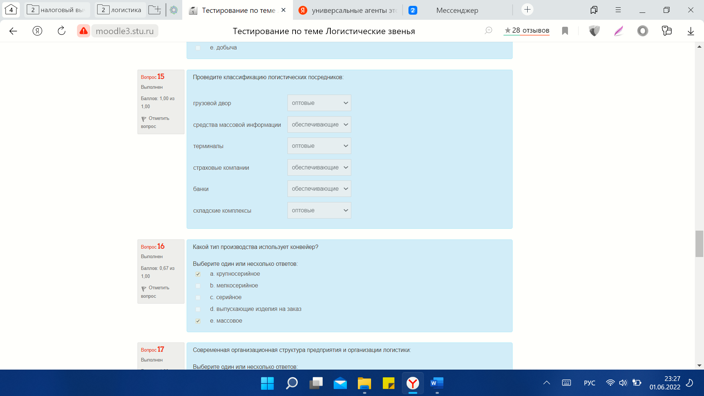The width and height of the screenshot is (704, 396).
Task: Open the Sticky Notes taskbar icon
Action: click(389, 383)
